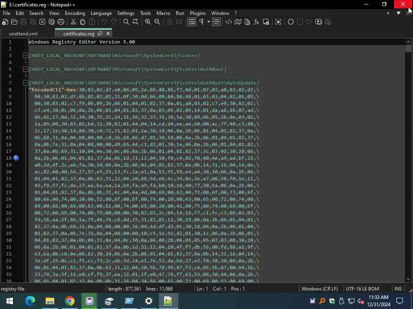413x309 pixels.
Task: Click the Save Recorded Macro icon
Action: 328,22
